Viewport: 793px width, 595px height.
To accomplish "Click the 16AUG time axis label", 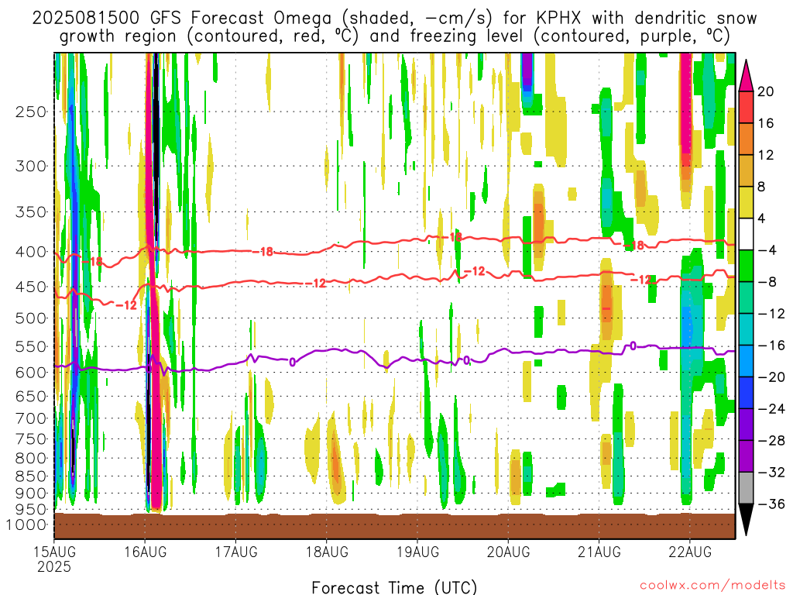I will click(146, 552).
